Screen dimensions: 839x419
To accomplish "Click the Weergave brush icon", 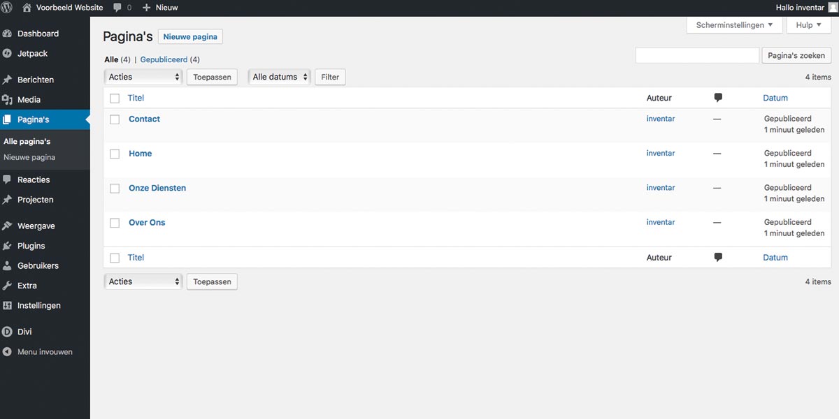I will click(x=7, y=226).
